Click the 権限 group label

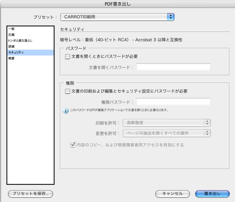pos(70,83)
